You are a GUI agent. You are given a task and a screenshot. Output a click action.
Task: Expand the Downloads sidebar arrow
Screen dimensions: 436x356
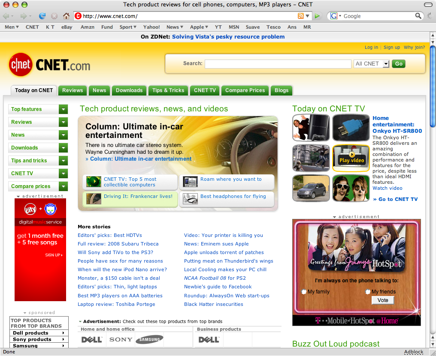[64, 148]
